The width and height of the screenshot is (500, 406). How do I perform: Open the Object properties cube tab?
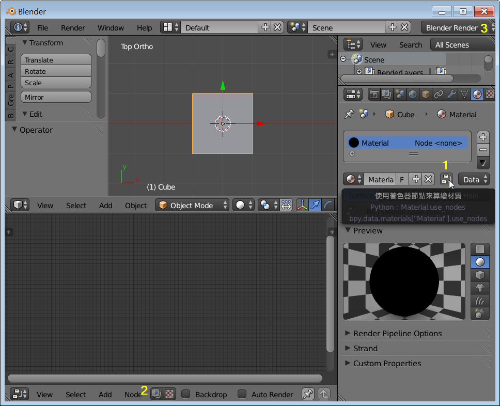click(x=426, y=95)
